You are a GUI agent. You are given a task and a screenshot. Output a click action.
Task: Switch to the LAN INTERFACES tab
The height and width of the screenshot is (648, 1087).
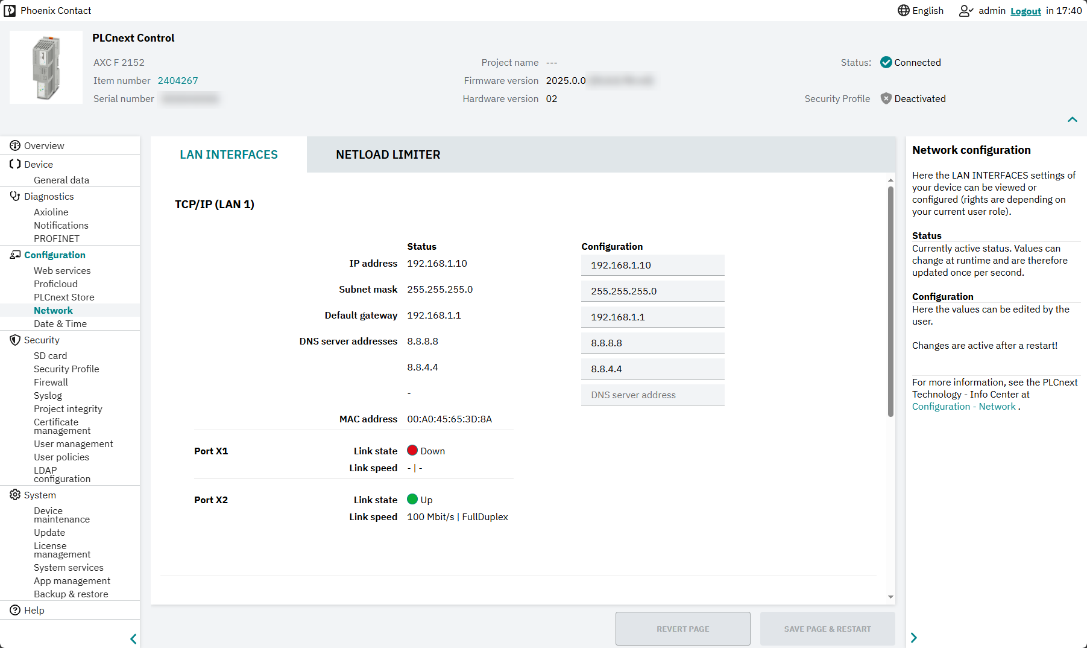pyautogui.click(x=228, y=154)
